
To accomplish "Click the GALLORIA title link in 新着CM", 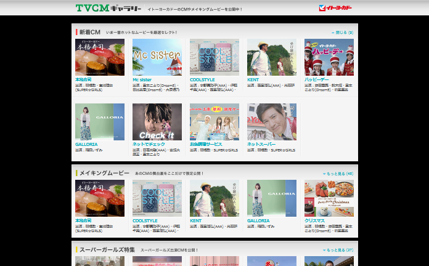I will [x=86, y=144].
